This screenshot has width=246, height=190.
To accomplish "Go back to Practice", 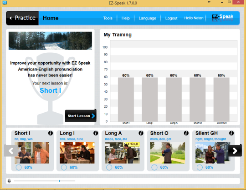I will [22, 18].
